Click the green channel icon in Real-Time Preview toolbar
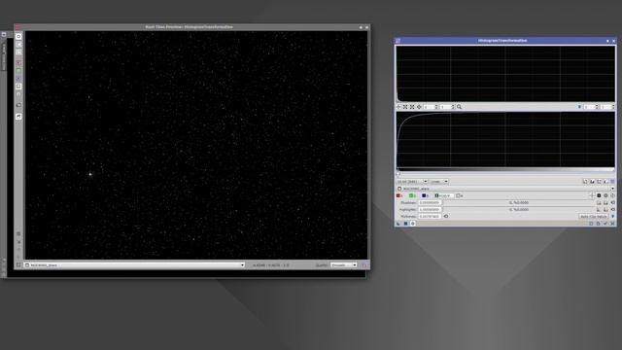 (18, 71)
